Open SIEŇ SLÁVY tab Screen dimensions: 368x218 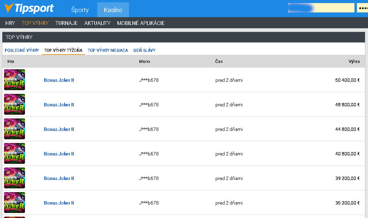tap(144, 50)
